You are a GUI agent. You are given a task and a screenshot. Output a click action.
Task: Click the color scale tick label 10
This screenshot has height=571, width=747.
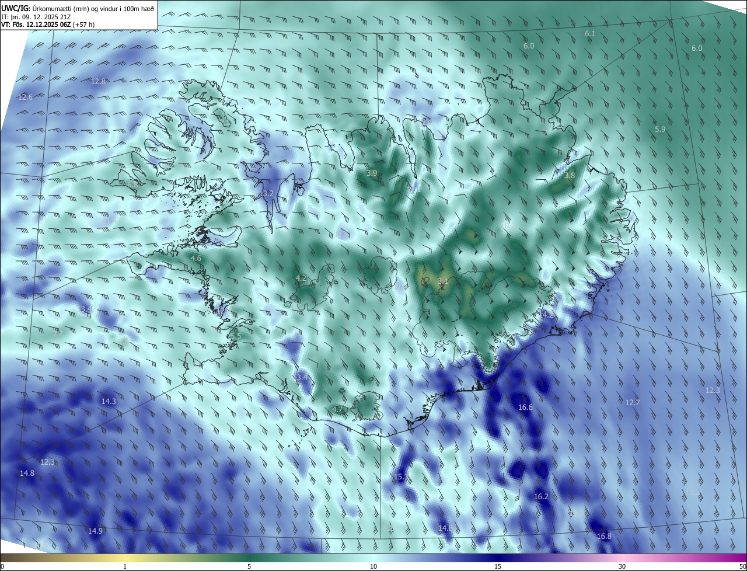[373, 567]
